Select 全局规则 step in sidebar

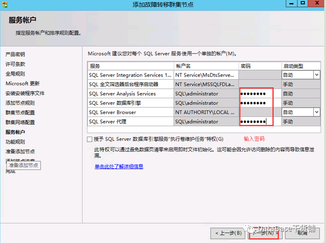click(15, 74)
